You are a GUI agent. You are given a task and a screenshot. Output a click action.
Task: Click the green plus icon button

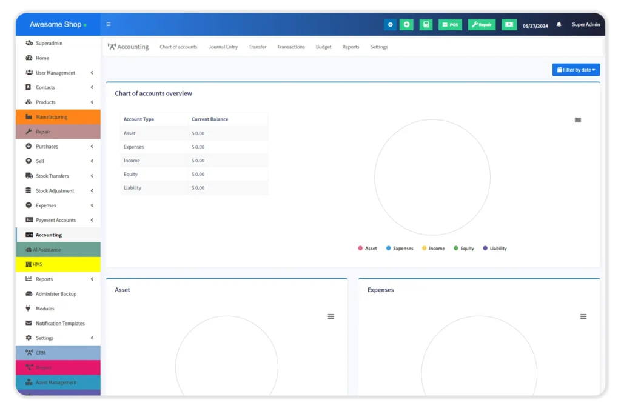click(x=406, y=25)
